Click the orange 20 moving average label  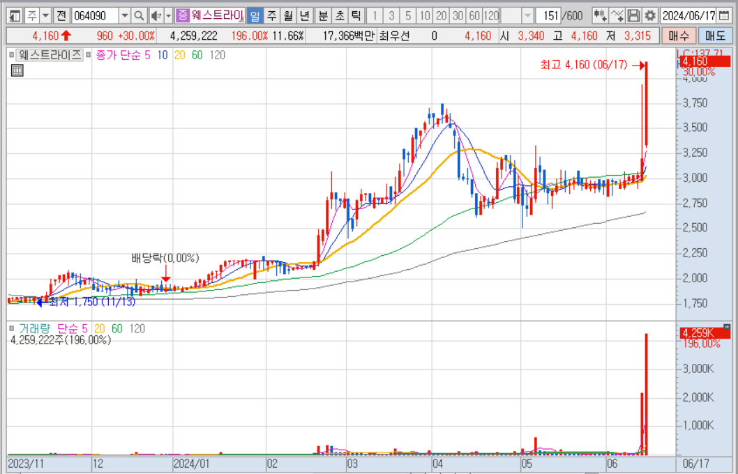tap(179, 55)
